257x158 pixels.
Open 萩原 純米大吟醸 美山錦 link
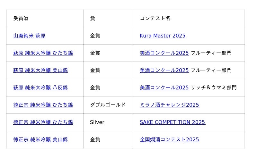tap(40, 71)
